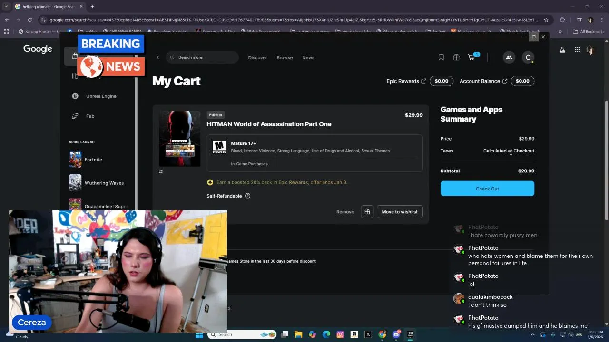Open the Discover tab in Epic store

pos(257,57)
